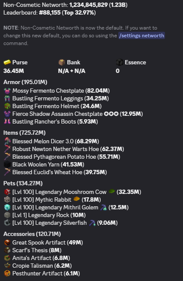Click the Mossy Fermento Chestplate icon
This screenshot has width=183, height=281.
(7, 91)
